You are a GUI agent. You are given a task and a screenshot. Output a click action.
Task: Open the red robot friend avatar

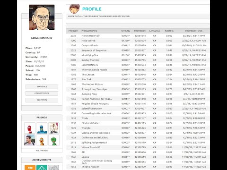[30, 128]
